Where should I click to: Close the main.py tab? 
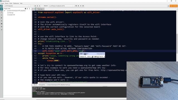(x=43, y=9)
